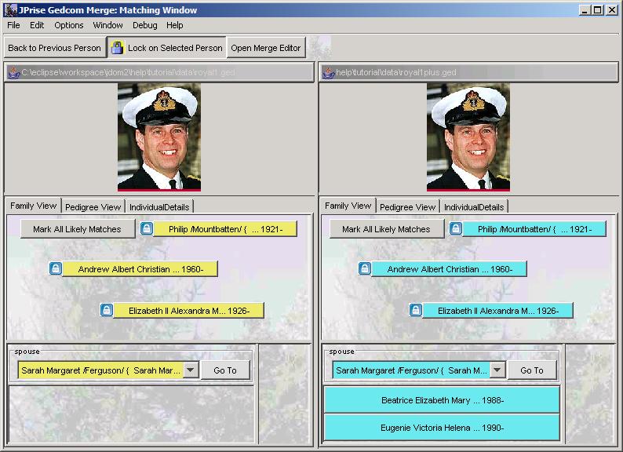Image resolution: width=623 pixels, height=452 pixels.
Task: Open the Options menu
Action: tap(69, 25)
